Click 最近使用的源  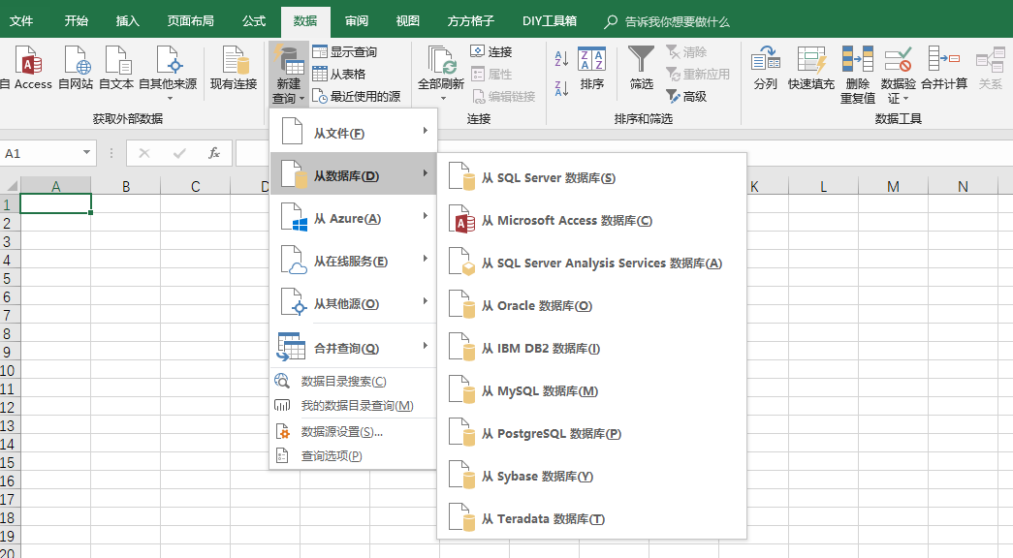coord(357,96)
